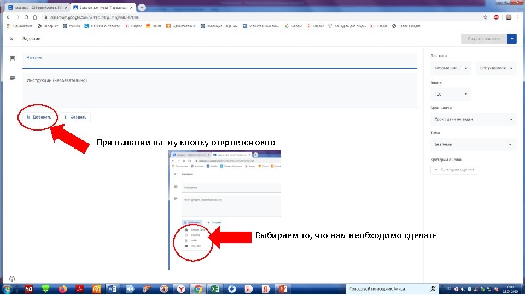Click the taskbar clock showing the date
Screen dimensions: 525x295
[x=511, y=290]
